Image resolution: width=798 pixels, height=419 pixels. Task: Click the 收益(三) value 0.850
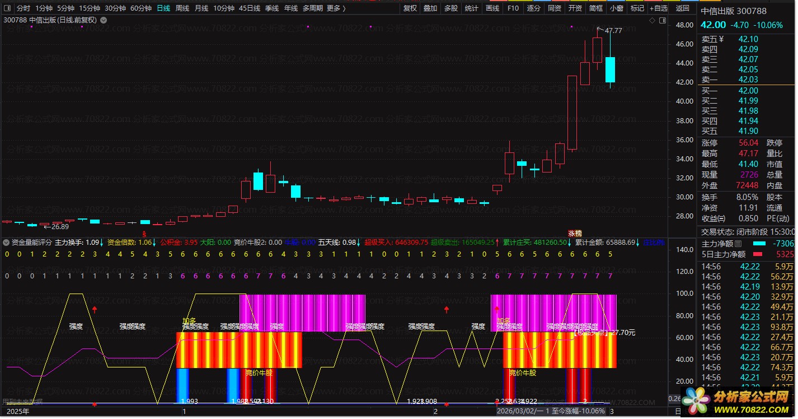point(748,218)
